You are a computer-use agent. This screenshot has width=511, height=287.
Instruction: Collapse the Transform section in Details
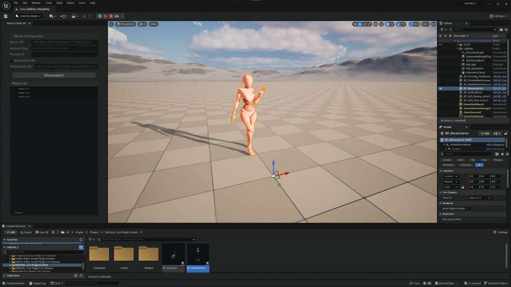pyautogui.click(x=441, y=171)
